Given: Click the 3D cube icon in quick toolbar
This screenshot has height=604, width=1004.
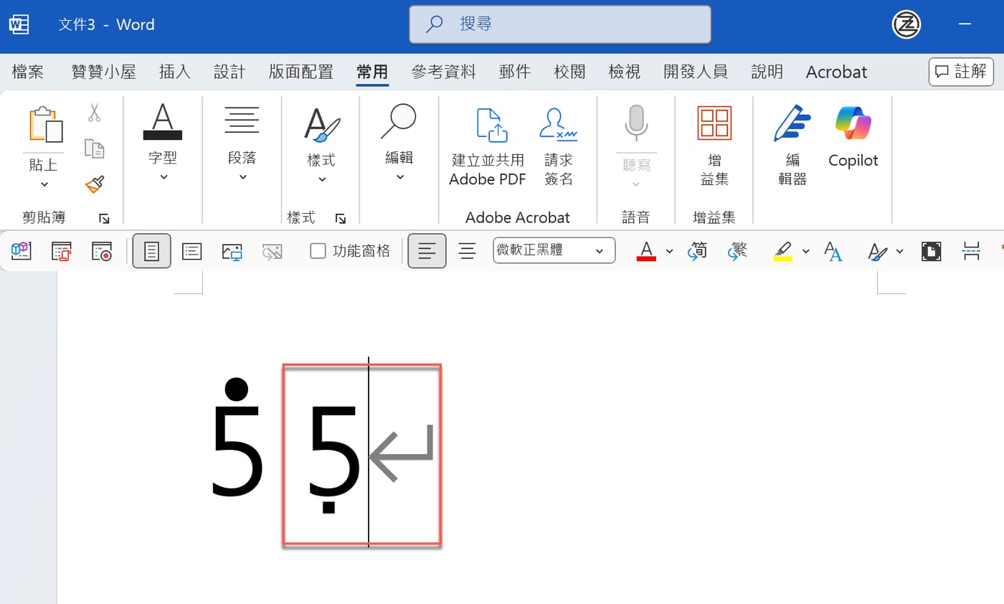Looking at the screenshot, I should [20, 251].
